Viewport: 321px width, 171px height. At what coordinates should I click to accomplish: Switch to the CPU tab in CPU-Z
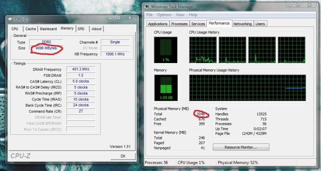coord(15,29)
